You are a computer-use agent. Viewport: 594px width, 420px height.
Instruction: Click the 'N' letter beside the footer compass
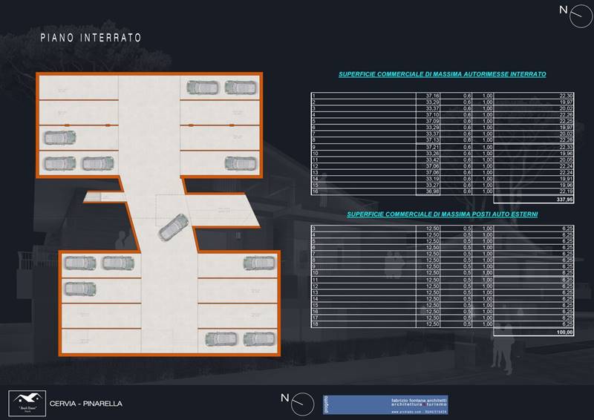point(284,398)
